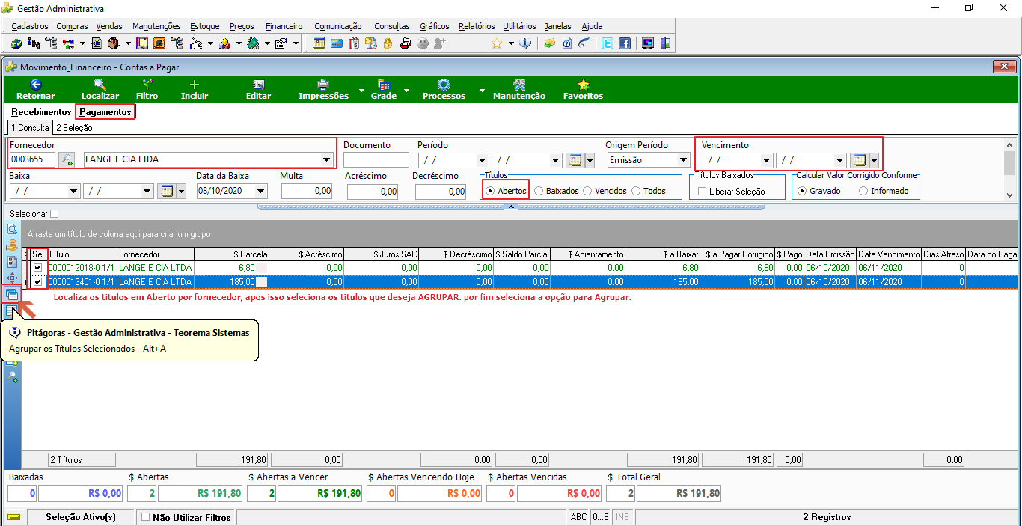Open the Financeiro menu
Image resolution: width=1022 pixels, height=526 pixels.
pos(284,26)
